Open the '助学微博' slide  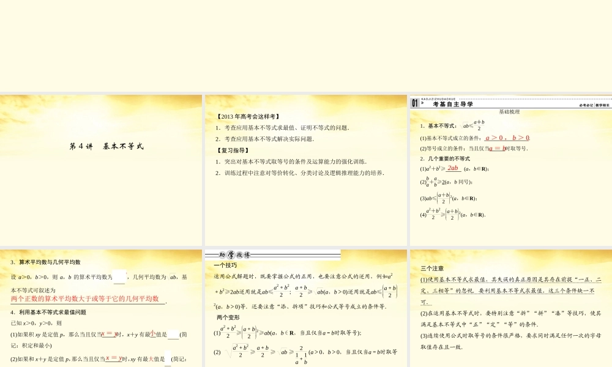click(305, 308)
